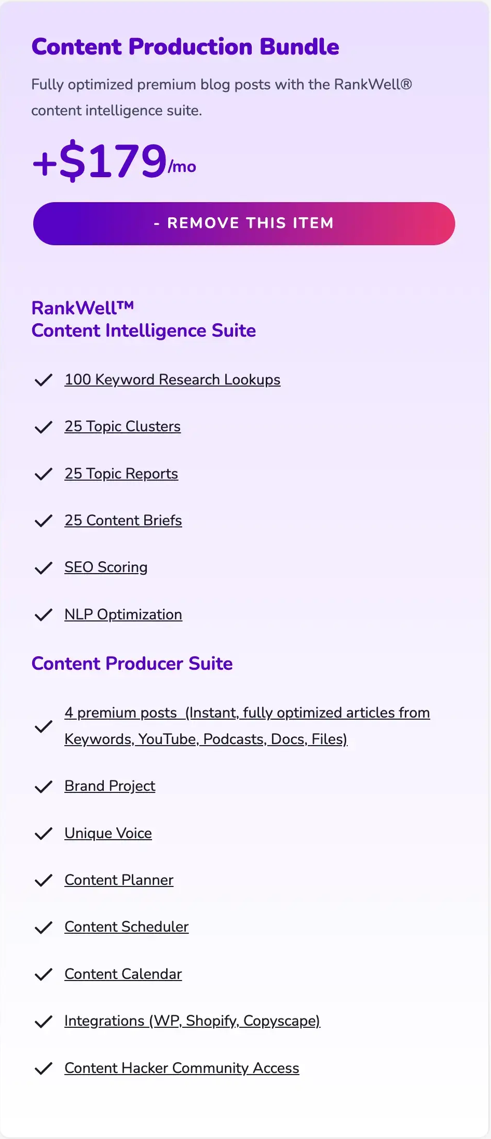
Task: Click the Integrations (WP, Shopify, Copyscape) link
Action: 192,1021
